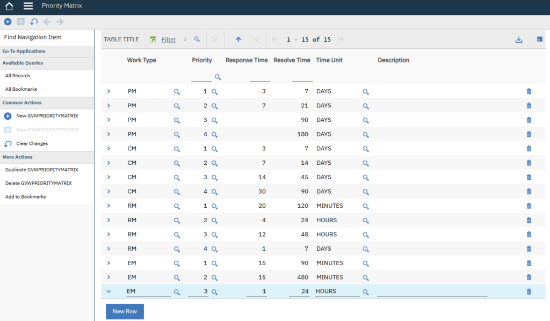The height and width of the screenshot is (321, 550).
Task: Click Priority filter input field
Action: point(201,77)
